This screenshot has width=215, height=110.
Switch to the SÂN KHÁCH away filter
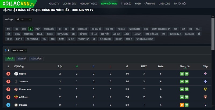coord(36,59)
